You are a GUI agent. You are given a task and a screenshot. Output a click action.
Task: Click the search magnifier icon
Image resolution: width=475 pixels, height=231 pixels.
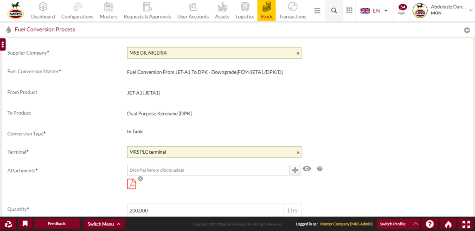point(334,11)
